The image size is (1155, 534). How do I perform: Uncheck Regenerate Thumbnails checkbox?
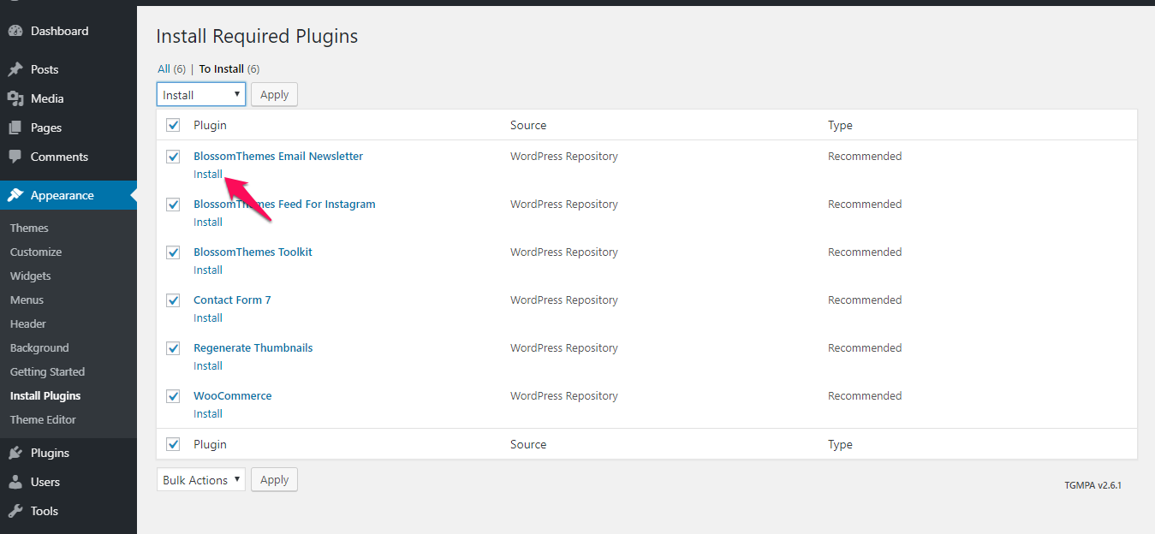click(173, 348)
